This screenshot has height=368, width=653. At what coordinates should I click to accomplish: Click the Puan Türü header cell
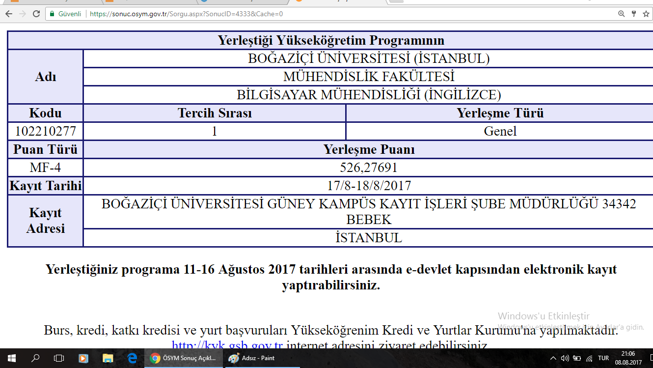pyautogui.click(x=46, y=150)
